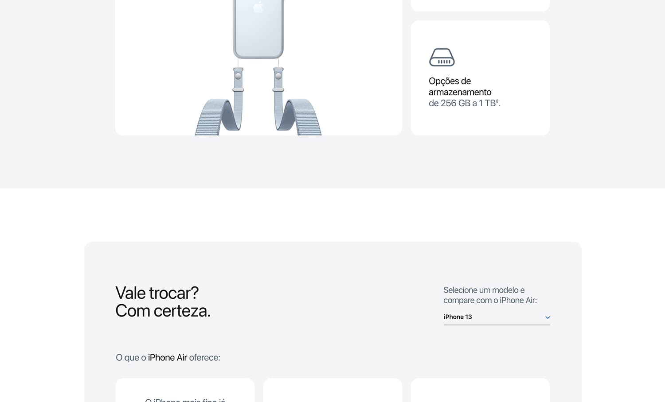Click the right strap metal stud
Viewport: 665px width, 402px height.
278,76
